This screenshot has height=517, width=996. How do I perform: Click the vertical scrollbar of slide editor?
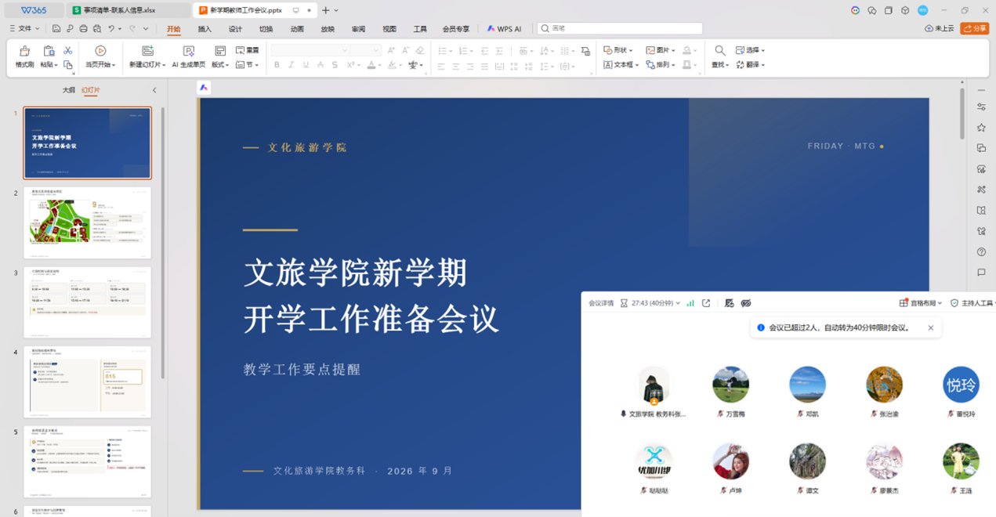pyautogui.click(x=962, y=114)
